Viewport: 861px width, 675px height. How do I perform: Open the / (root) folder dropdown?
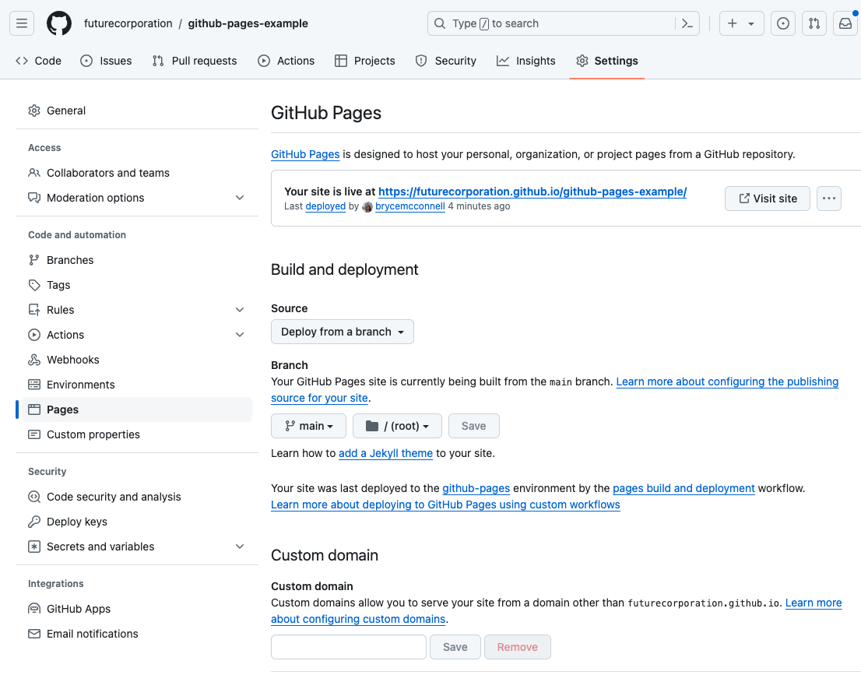(x=397, y=426)
